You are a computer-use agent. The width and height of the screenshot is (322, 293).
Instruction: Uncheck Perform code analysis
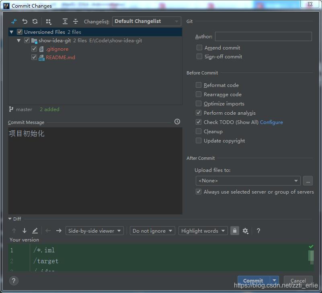(x=199, y=113)
